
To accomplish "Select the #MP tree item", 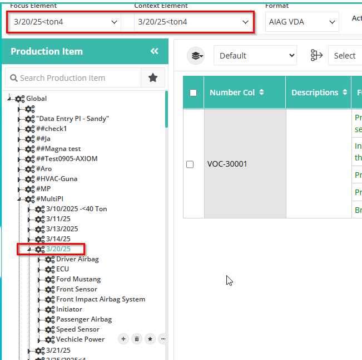I will click(43, 189).
